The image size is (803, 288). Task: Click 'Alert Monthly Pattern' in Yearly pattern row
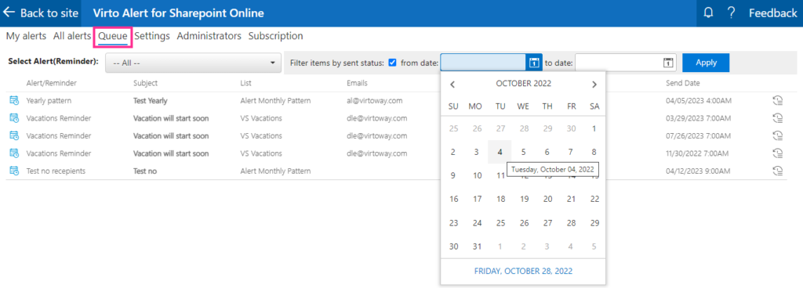point(275,101)
